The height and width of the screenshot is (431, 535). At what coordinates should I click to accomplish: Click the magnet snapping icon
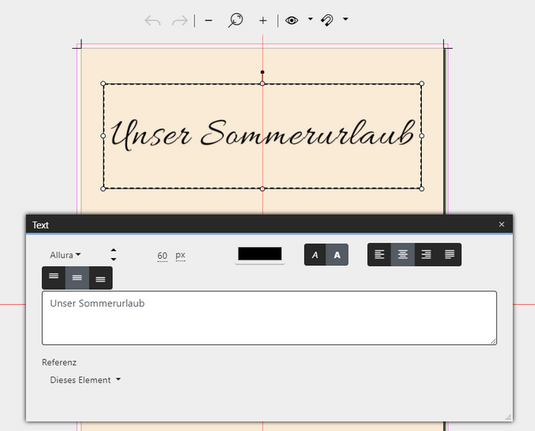click(327, 21)
